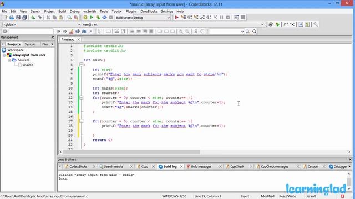Screen dimensions: 355x199
Task: Undo the last edit
Action: click(33, 18)
